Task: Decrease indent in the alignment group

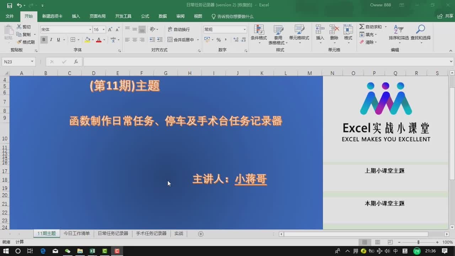Action: [152, 40]
